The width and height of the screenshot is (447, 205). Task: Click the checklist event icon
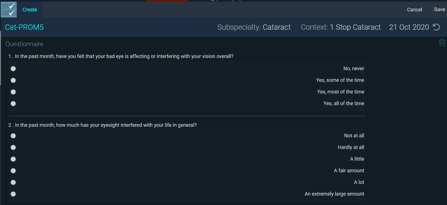tap(9, 10)
